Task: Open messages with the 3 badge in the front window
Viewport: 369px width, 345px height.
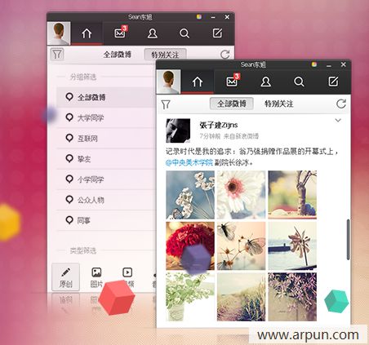Action: point(233,82)
